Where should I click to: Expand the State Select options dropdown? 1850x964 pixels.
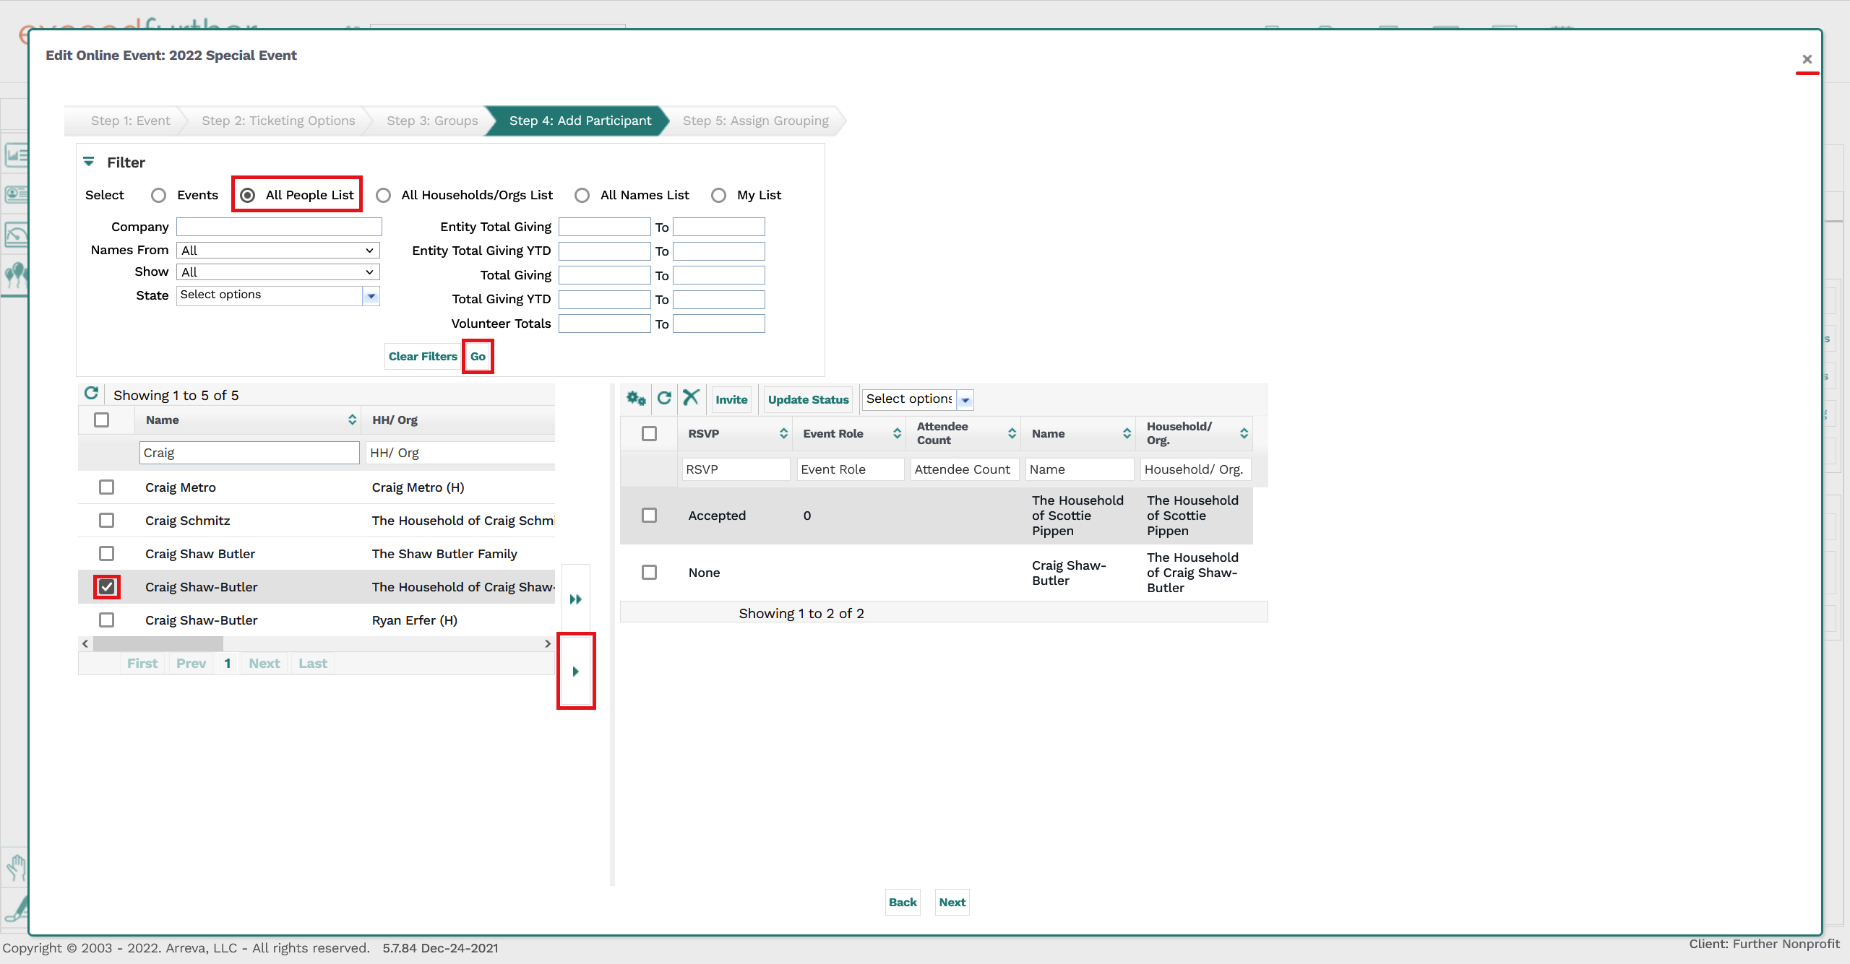pyautogui.click(x=371, y=295)
